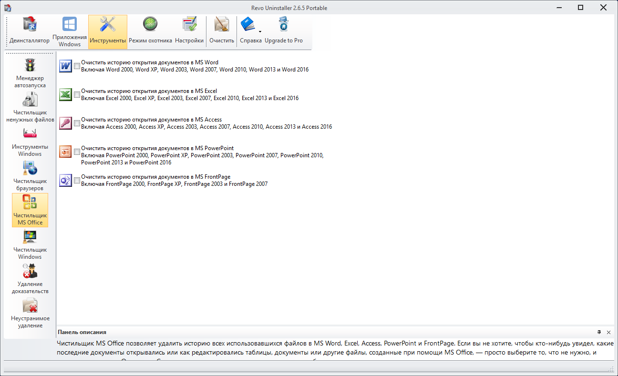Tick the MS PowerPoint history checkbox

77,152
